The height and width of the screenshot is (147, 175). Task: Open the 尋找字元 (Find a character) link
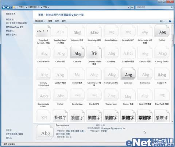click(10, 31)
